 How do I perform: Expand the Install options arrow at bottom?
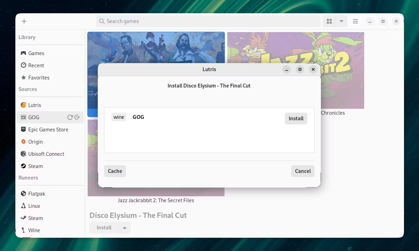pyautogui.click(x=125, y=228)
